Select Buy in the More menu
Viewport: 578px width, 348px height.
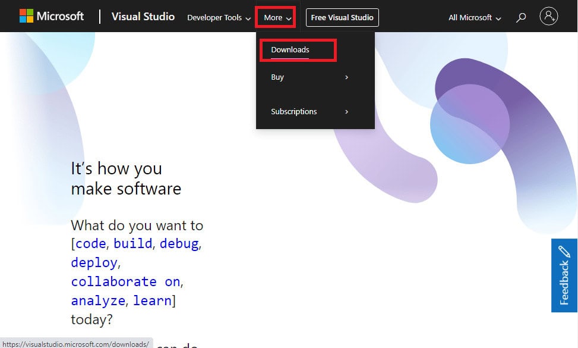point(277,77)
